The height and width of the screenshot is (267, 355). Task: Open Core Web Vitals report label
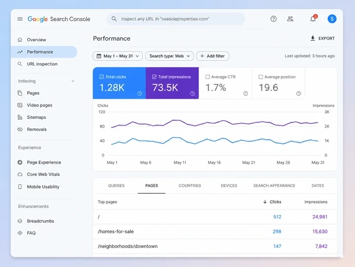(43, 174)
